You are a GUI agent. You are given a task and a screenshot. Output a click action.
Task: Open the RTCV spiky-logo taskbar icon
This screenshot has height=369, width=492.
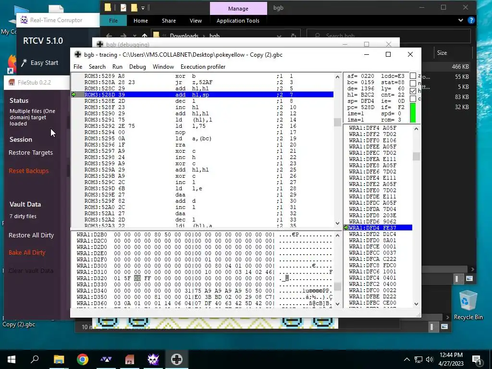pyautogui.click(x=153, y=359)
